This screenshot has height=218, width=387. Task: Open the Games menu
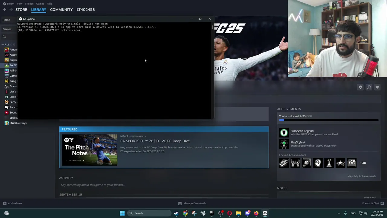pos(40,4)
